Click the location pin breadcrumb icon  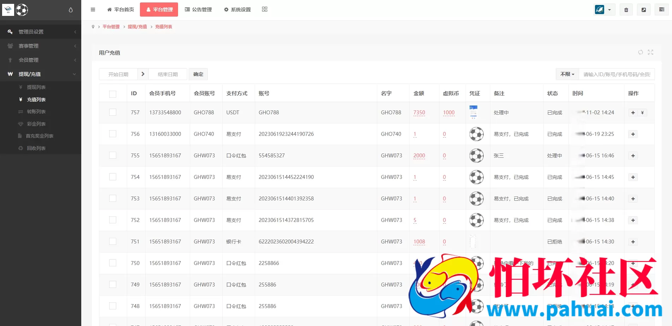click(93, 27)
